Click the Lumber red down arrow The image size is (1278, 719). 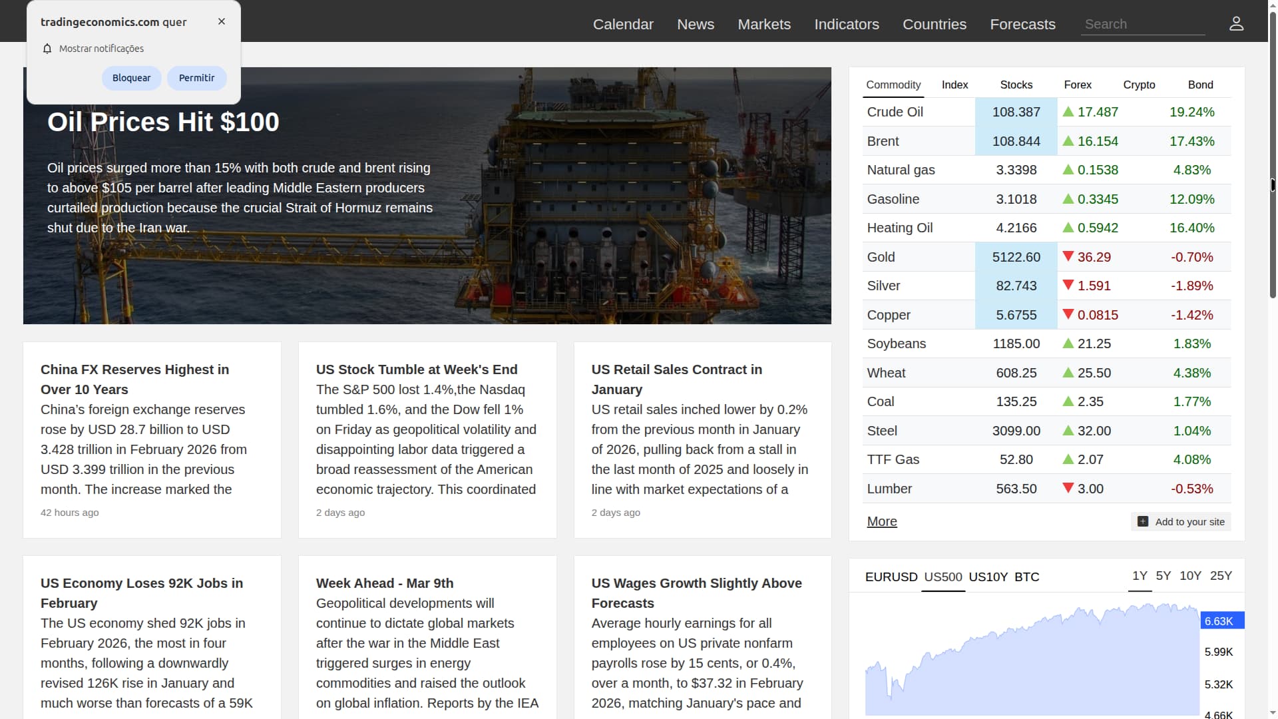click(x=1068, y=488)
